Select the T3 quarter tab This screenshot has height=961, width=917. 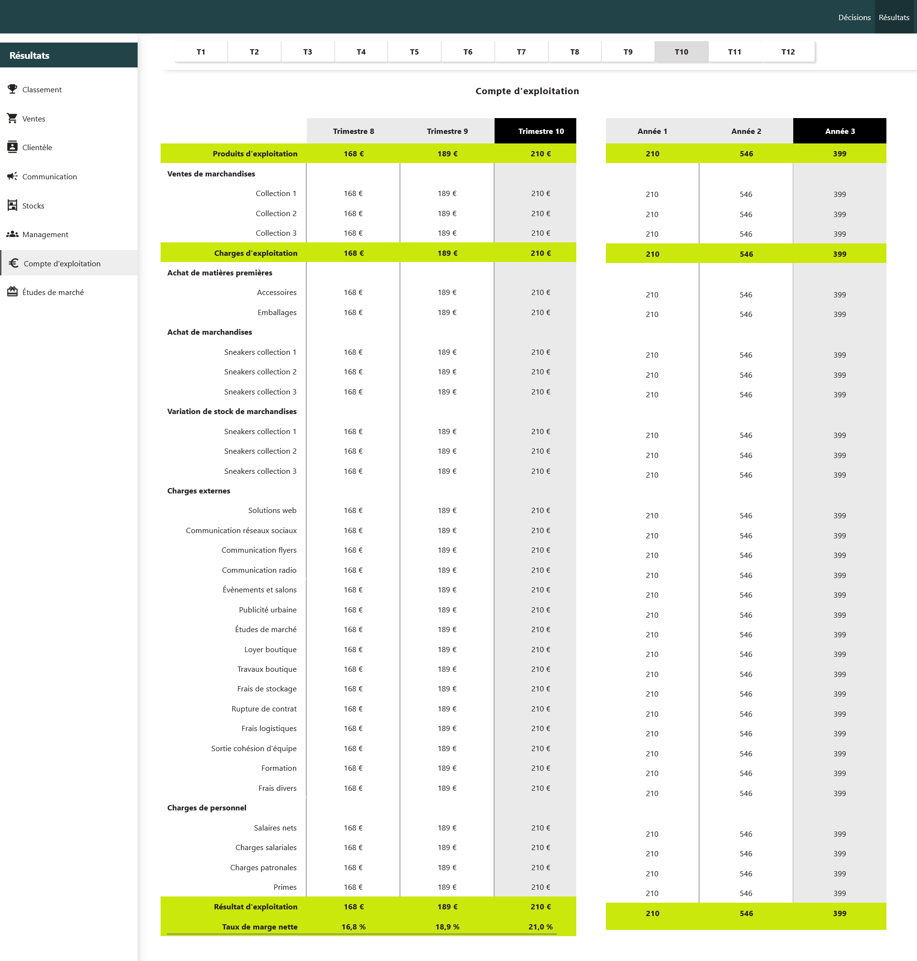(x=307, y=52)
